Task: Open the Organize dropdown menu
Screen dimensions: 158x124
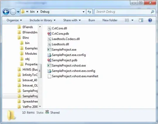Action: (x=14, y=20)
